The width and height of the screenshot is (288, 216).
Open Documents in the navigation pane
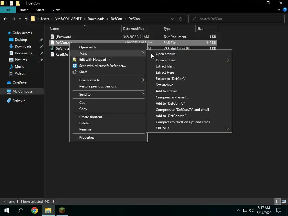pyautogui.click(x=23, y=53)
